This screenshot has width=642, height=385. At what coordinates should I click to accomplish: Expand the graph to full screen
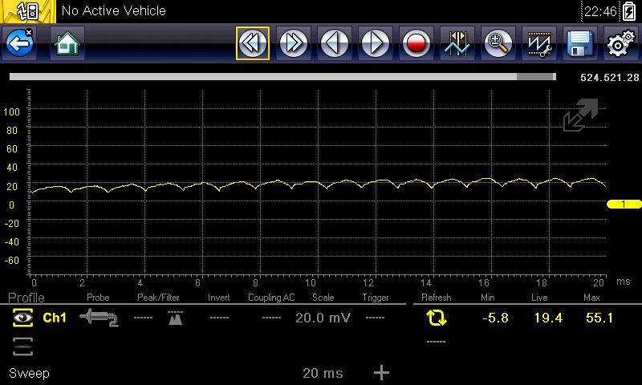(x=579, y=115)
